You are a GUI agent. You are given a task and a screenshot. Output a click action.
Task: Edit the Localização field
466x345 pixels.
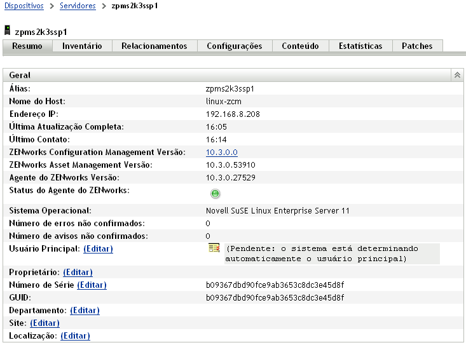click(x=76, y=336)
